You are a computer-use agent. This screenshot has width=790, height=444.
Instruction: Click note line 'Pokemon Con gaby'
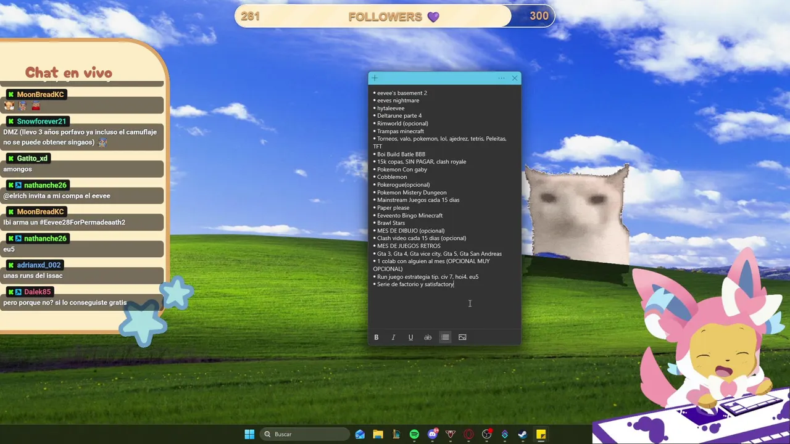click(402, 170)
